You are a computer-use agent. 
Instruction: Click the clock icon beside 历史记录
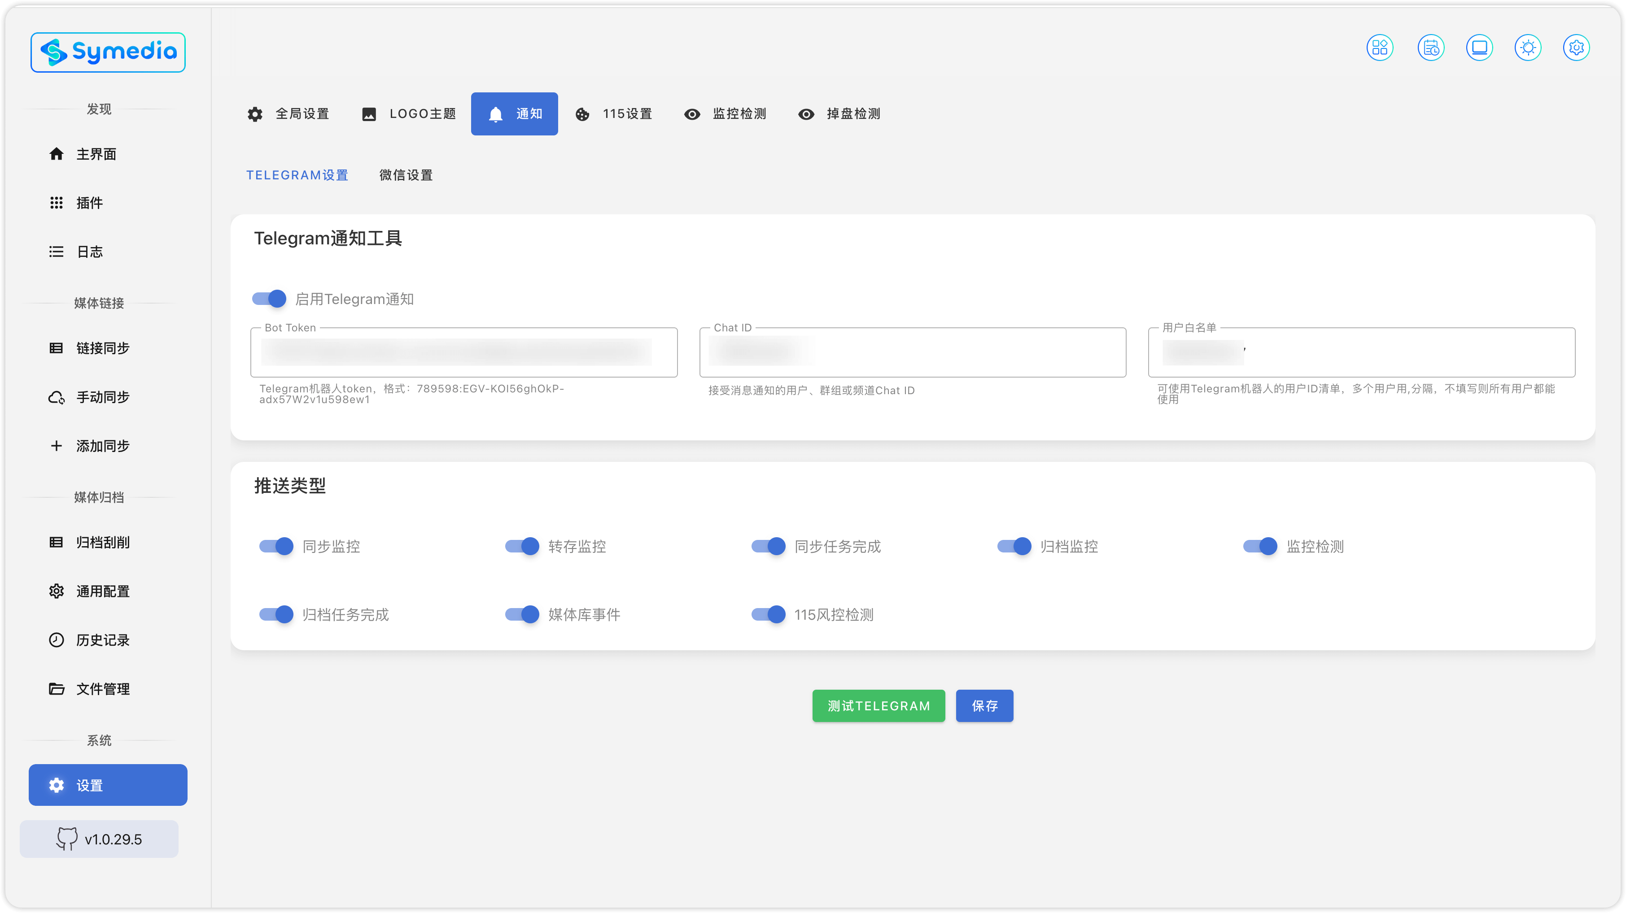pos(56,640)
